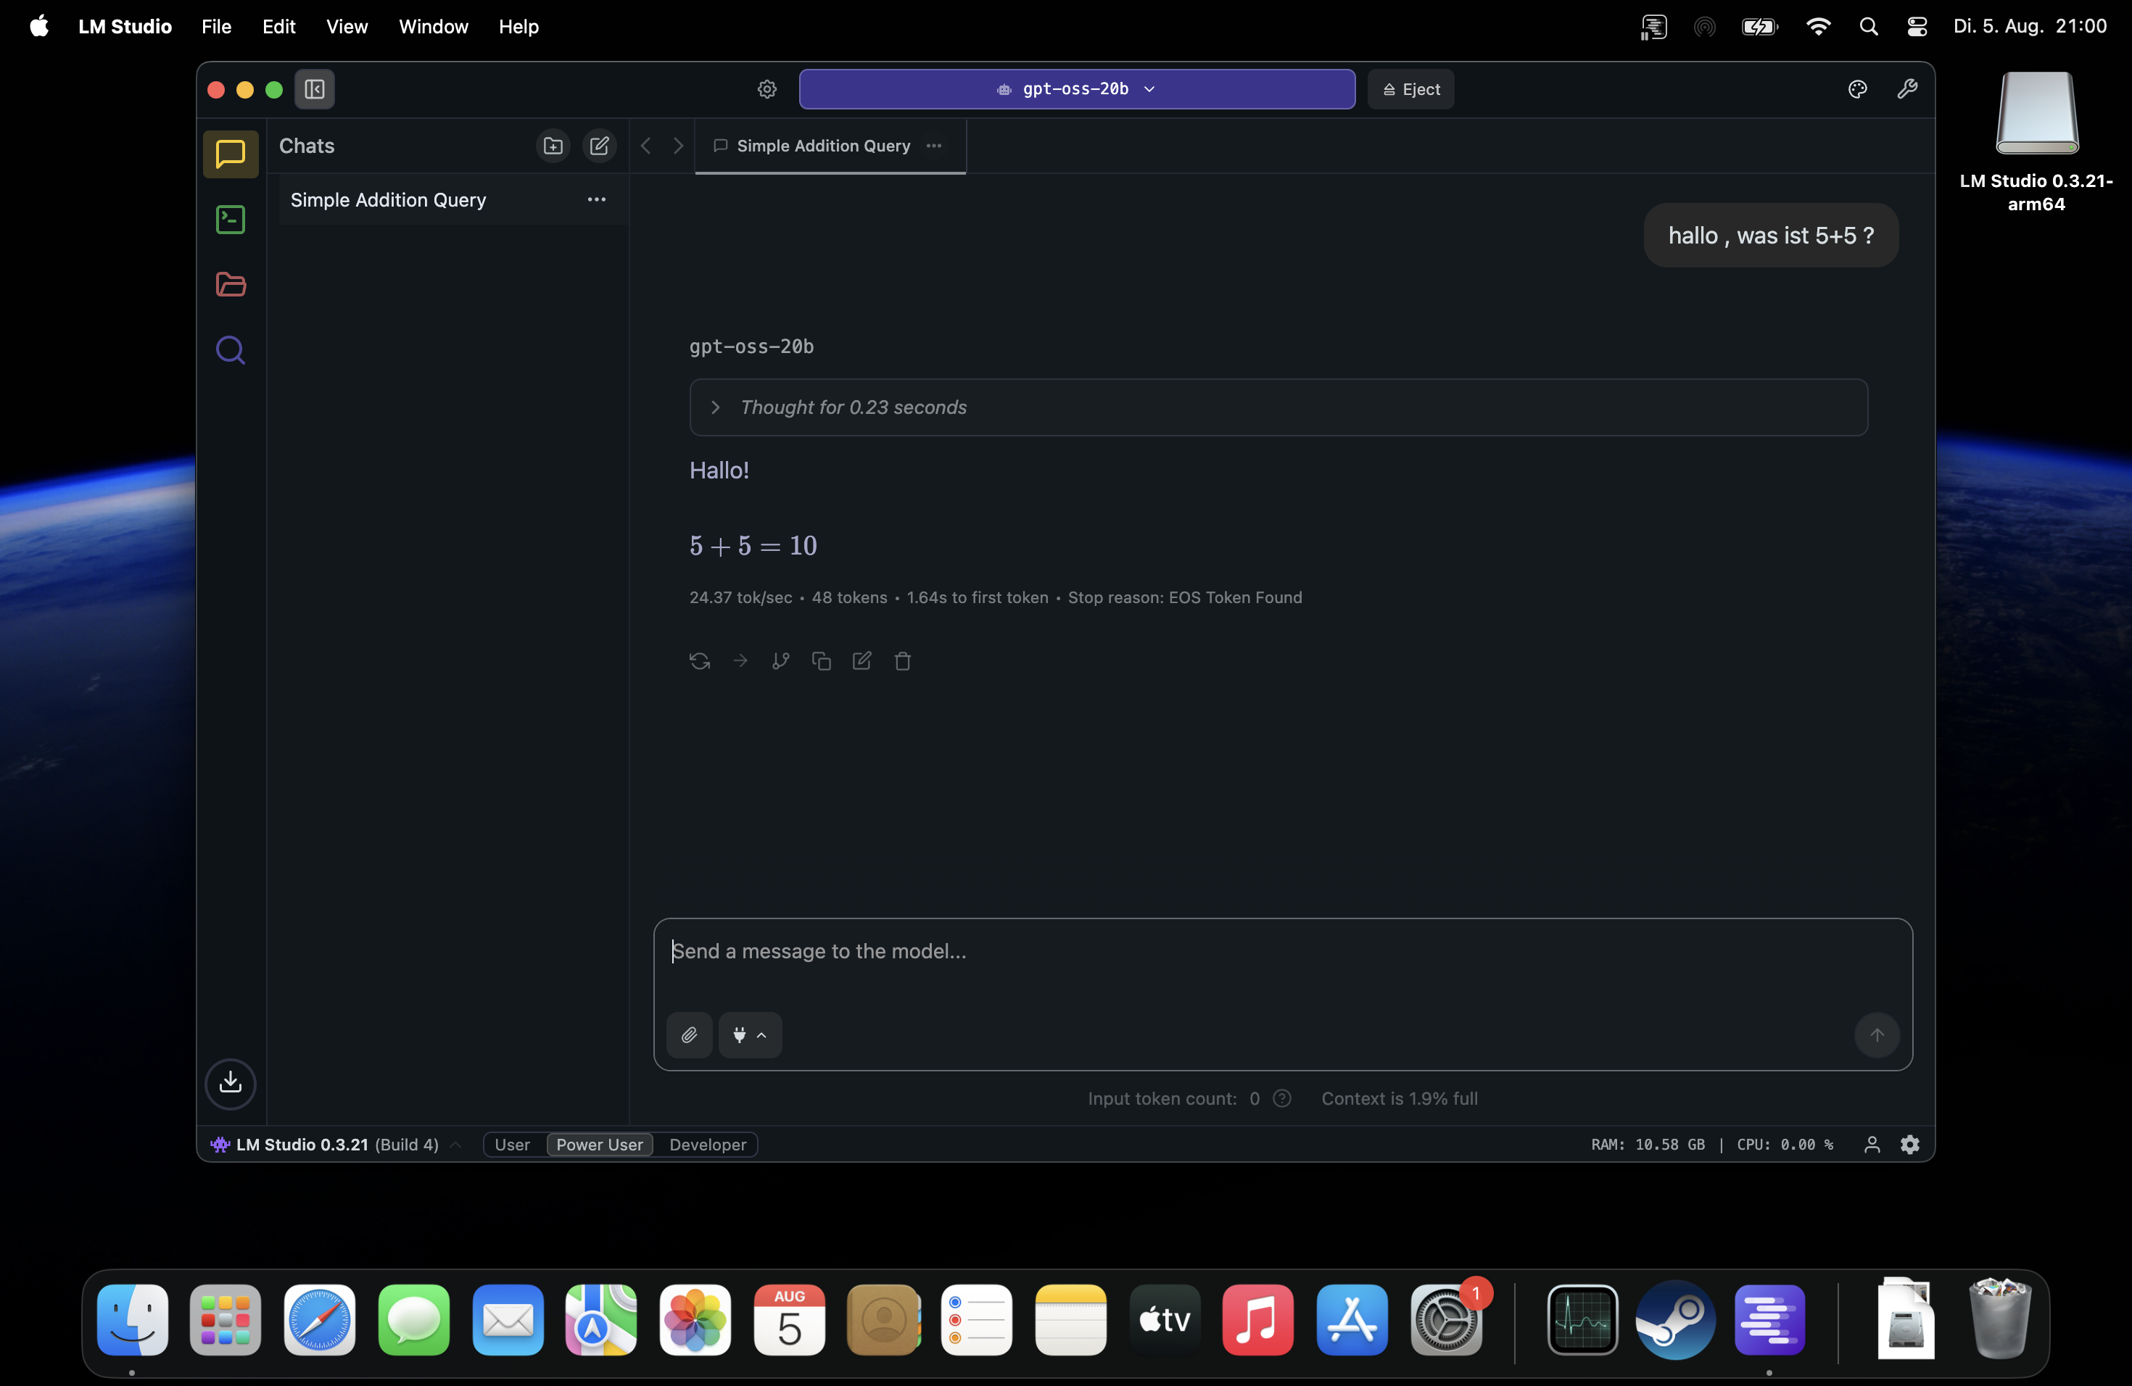Click the Context is 1.9% full text

pyautogui.click(x=1400, y=1099)
